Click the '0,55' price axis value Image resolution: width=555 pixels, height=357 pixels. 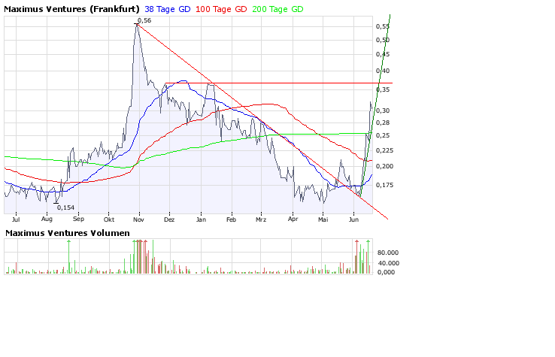[x=383, y=26]
